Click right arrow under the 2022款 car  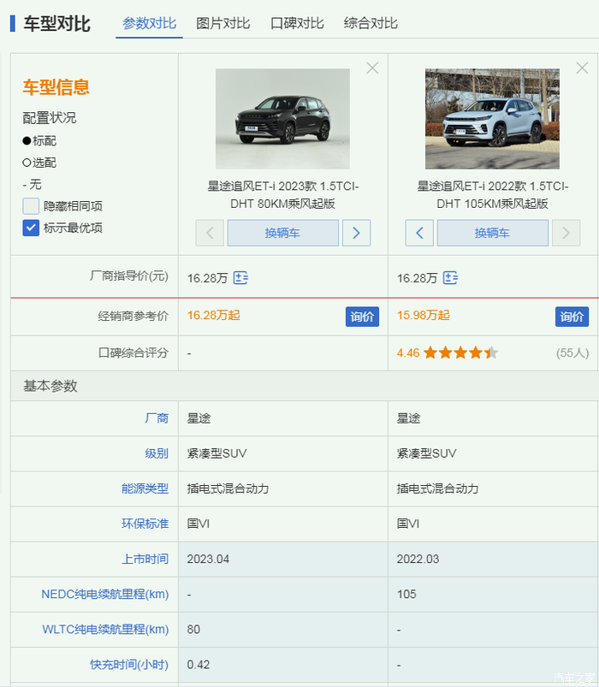point(566,233)
